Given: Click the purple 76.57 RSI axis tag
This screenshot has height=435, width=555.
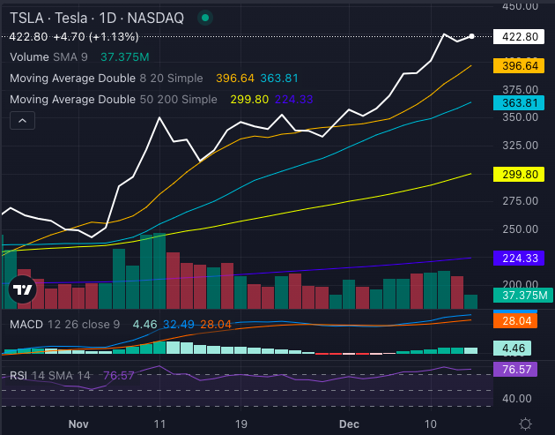Looking at the screenshot, I should pos(520,370).
